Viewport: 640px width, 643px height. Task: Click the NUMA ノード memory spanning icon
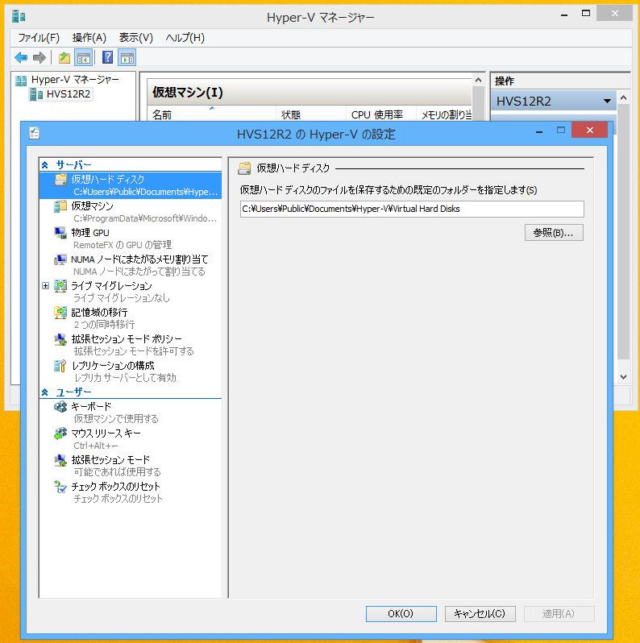tap(60, 259)
